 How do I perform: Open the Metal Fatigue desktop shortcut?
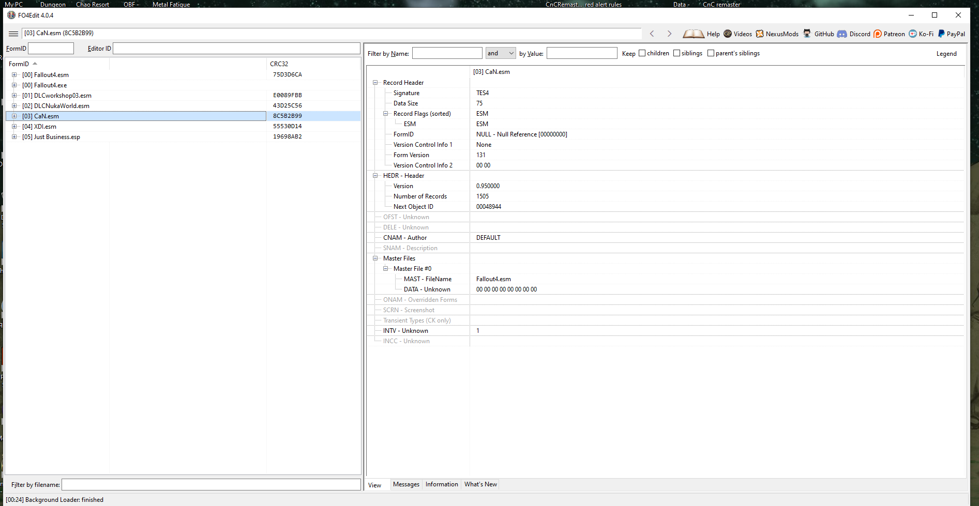point(171,4)
